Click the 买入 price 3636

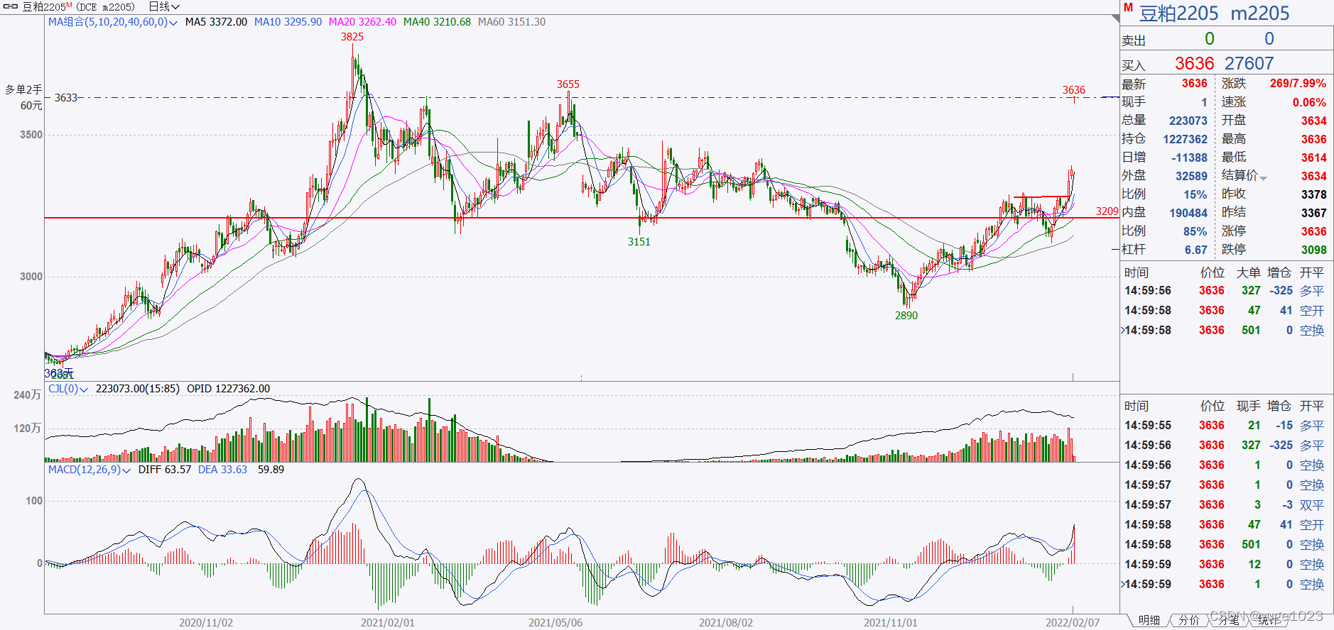(x=1194, y=63)
